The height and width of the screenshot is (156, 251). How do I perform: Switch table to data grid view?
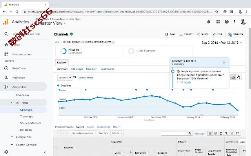(210, 133)
